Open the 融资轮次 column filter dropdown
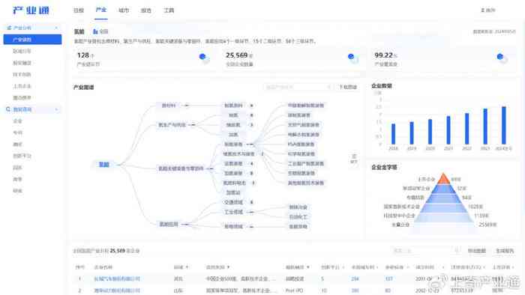This screenshot has width=525, height=295. pyautogui.click(x=308, y=267)
